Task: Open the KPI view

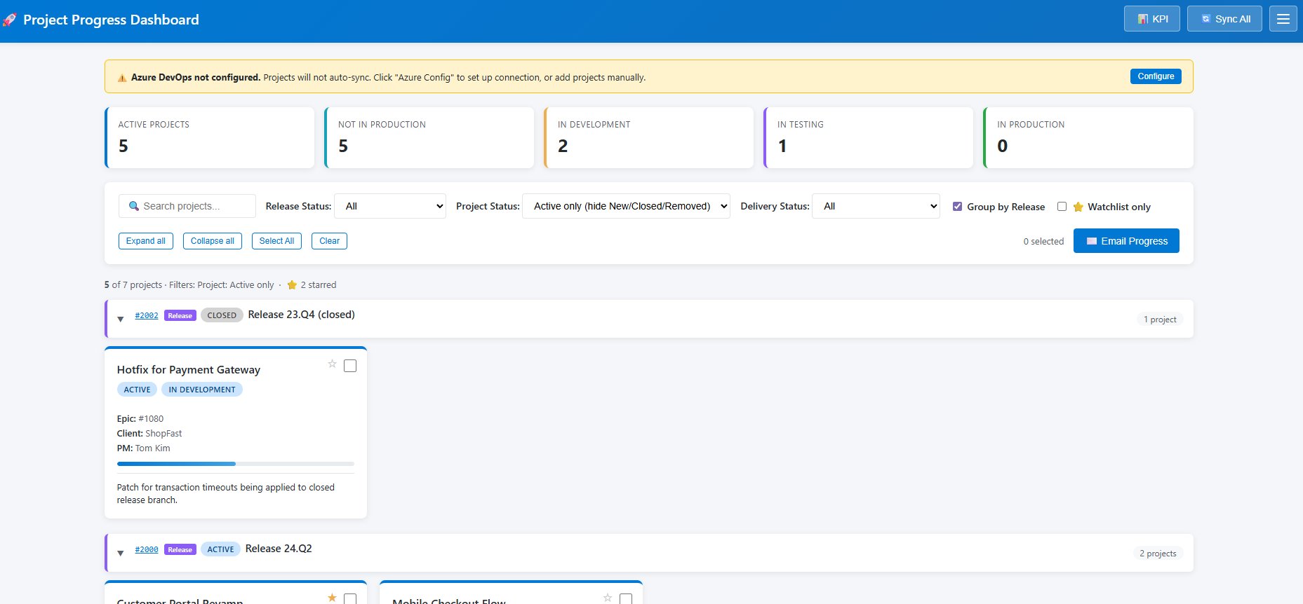Action: click(1152, 19)
